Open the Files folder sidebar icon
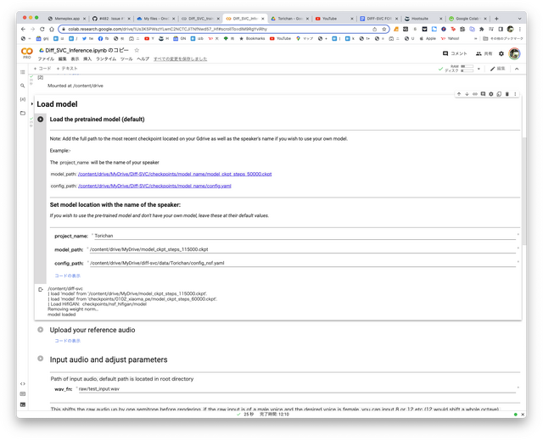Image resolution: width=543 pixels, height=440 pixels. point(23,113)
